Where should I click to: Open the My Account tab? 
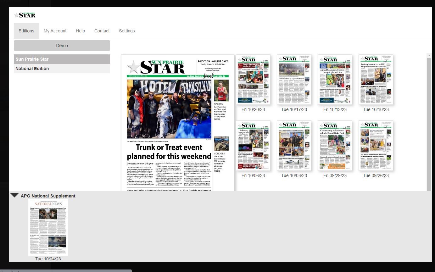click(55, 31)
